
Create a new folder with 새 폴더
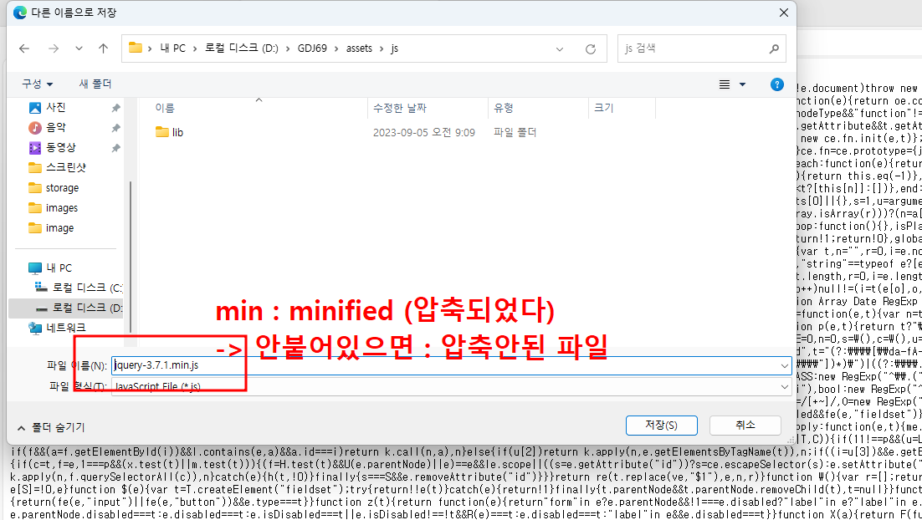tap(95, 84)
